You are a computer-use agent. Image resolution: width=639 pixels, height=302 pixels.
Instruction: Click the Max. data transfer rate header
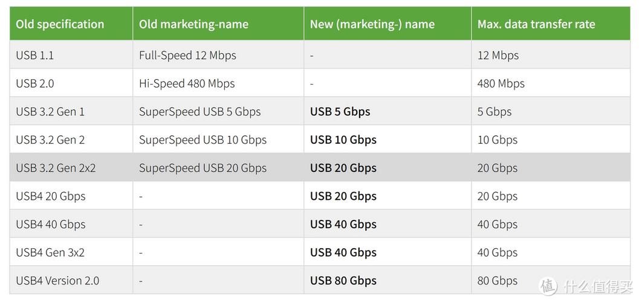551,24
